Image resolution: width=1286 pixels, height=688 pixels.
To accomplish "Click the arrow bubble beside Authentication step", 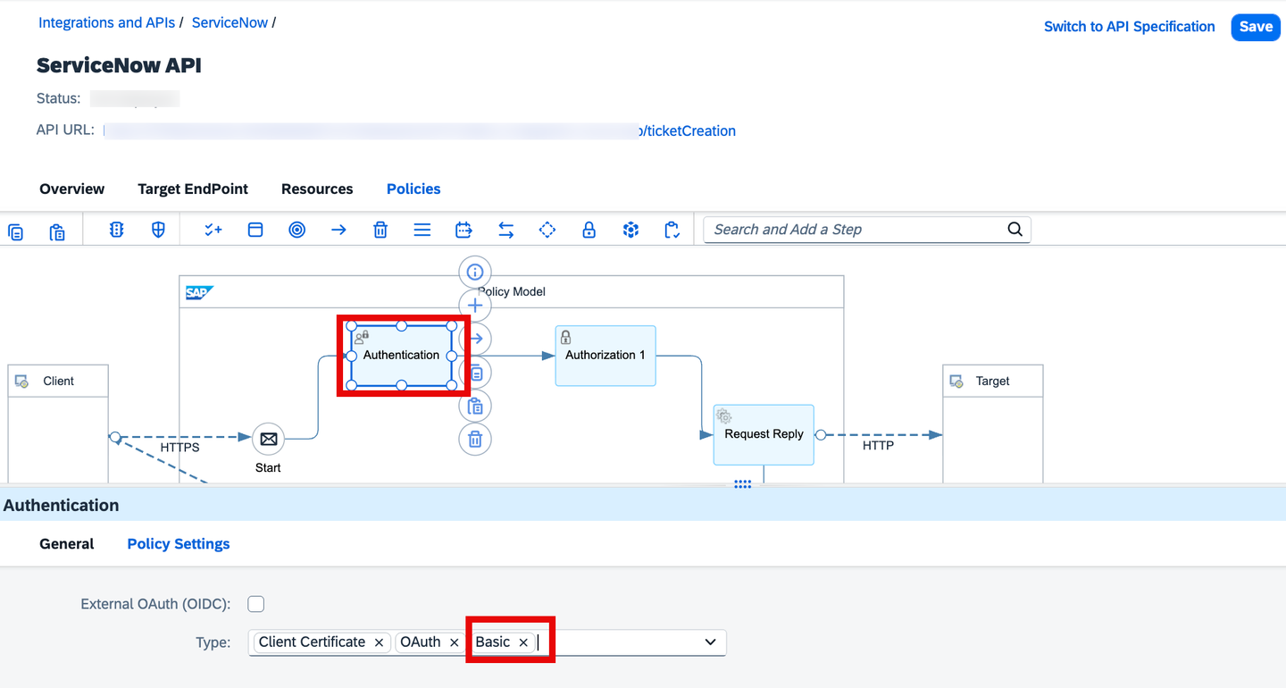I will [x=475, y=339].
